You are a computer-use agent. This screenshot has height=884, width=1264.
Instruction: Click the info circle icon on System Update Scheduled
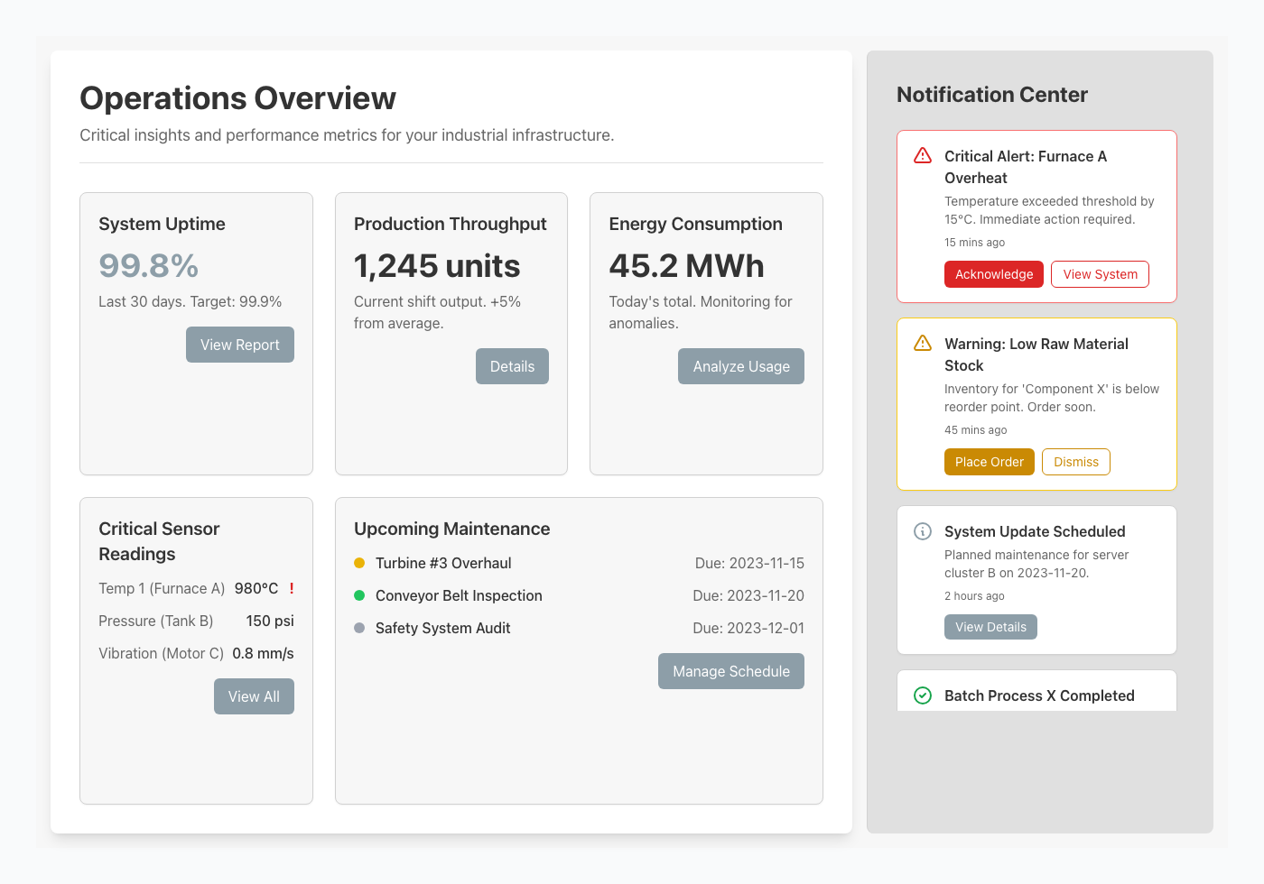coord(922,530)
